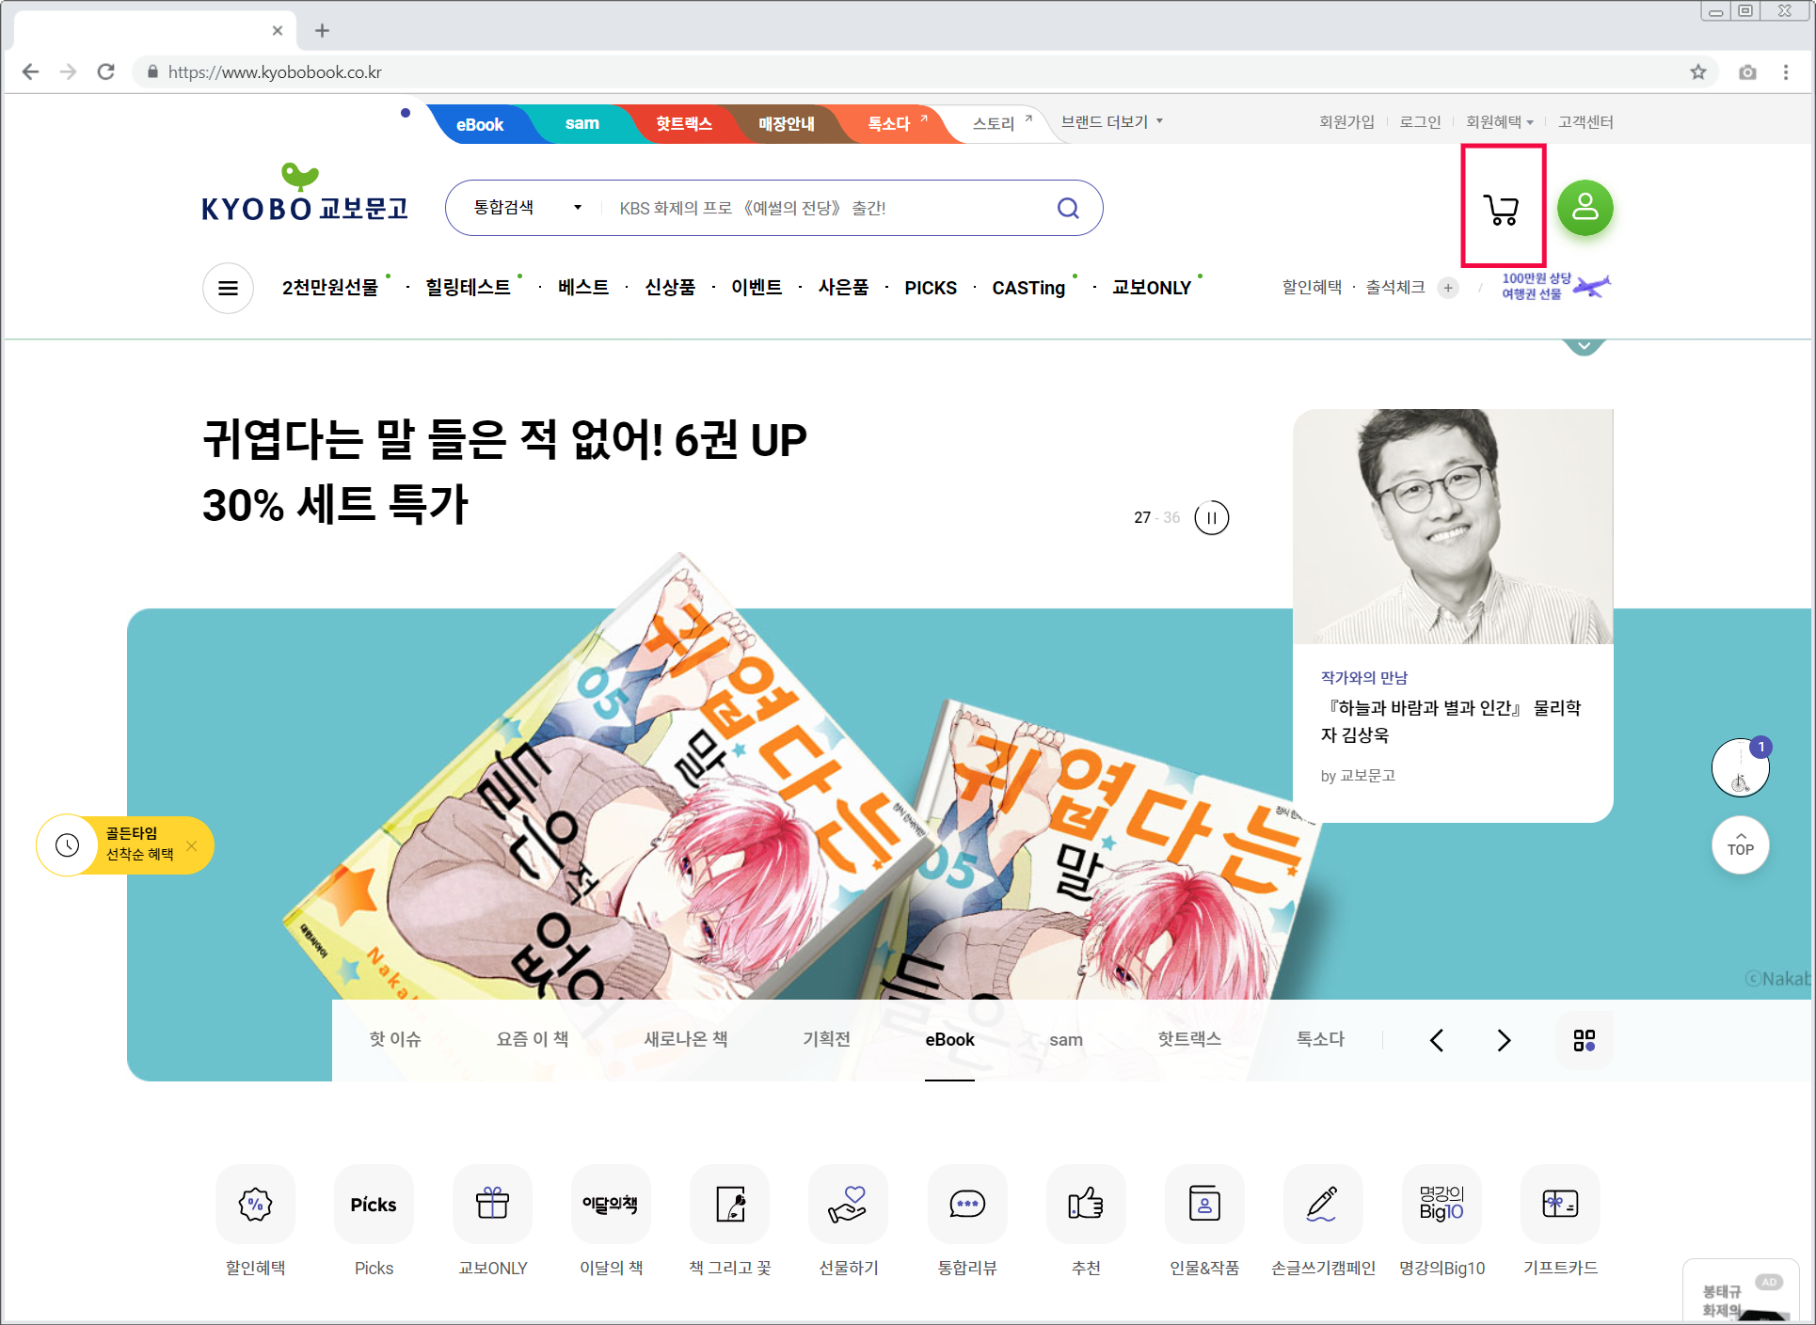The width and height of the screenshot is (1816, 1325).
Task: Click the 로그인 link
Action: click(x=1420, y=122)
